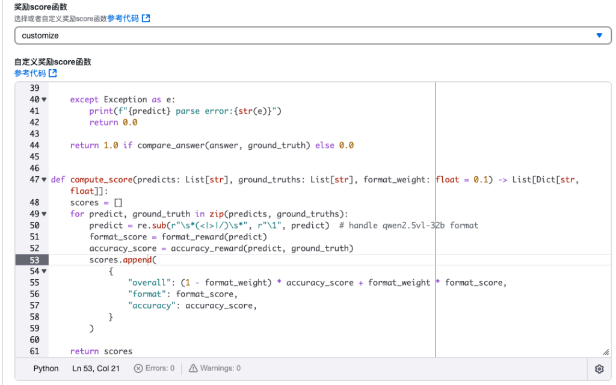Click the dropdown arrow of the customize selector
Screen dimensions: 616x385
click(599, 35)
